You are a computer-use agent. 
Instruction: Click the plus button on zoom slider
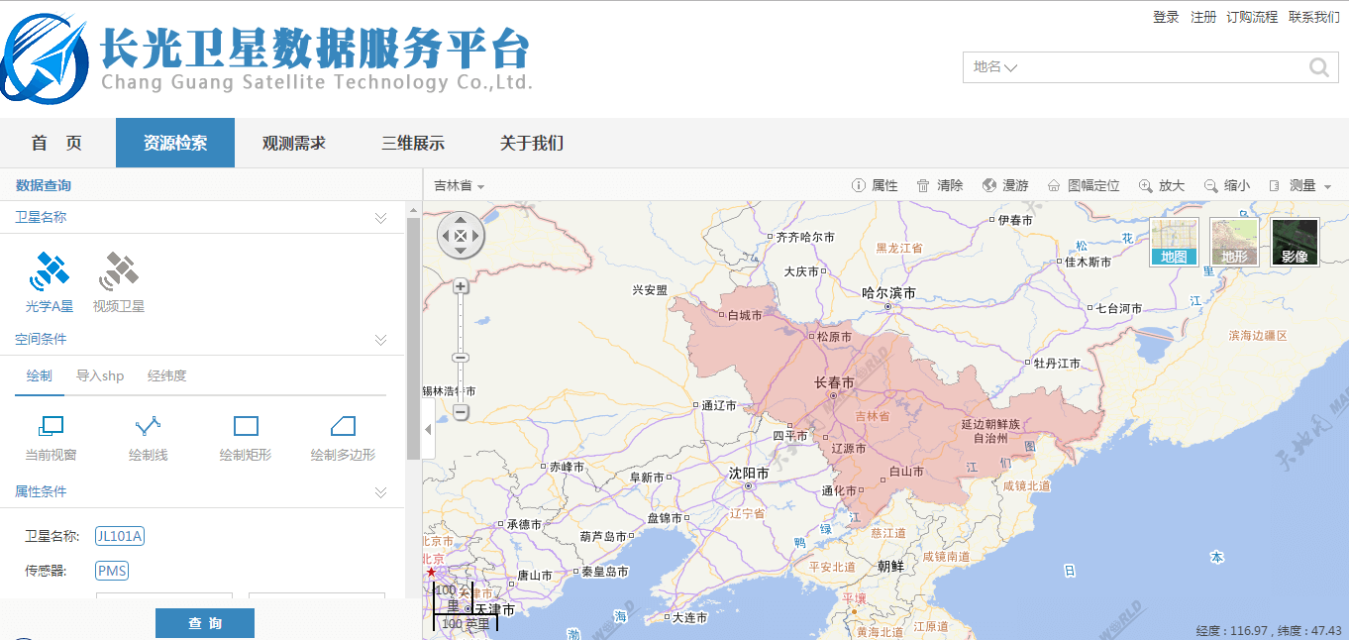click(x=461, y=286)
